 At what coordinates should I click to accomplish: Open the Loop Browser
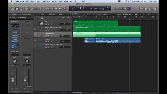tap(150, 9)
